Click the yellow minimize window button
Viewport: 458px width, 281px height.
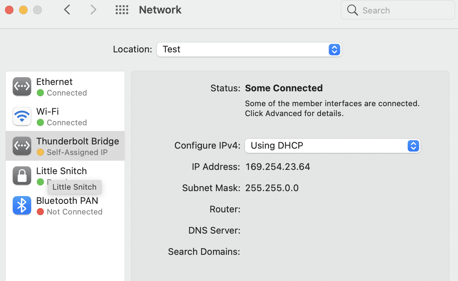(x=23, y=10)
